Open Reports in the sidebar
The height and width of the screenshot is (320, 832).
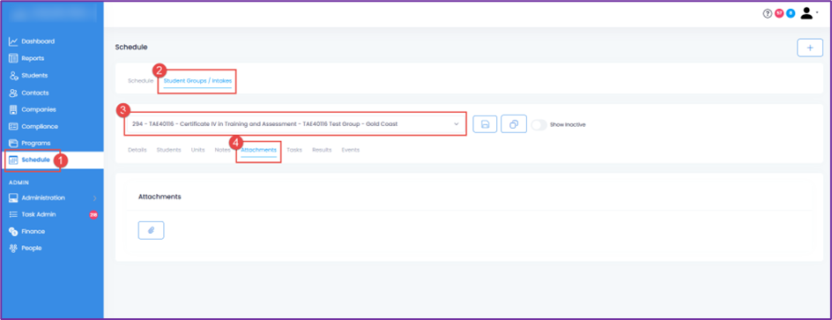pyautogui.click(x=33, y=58)
